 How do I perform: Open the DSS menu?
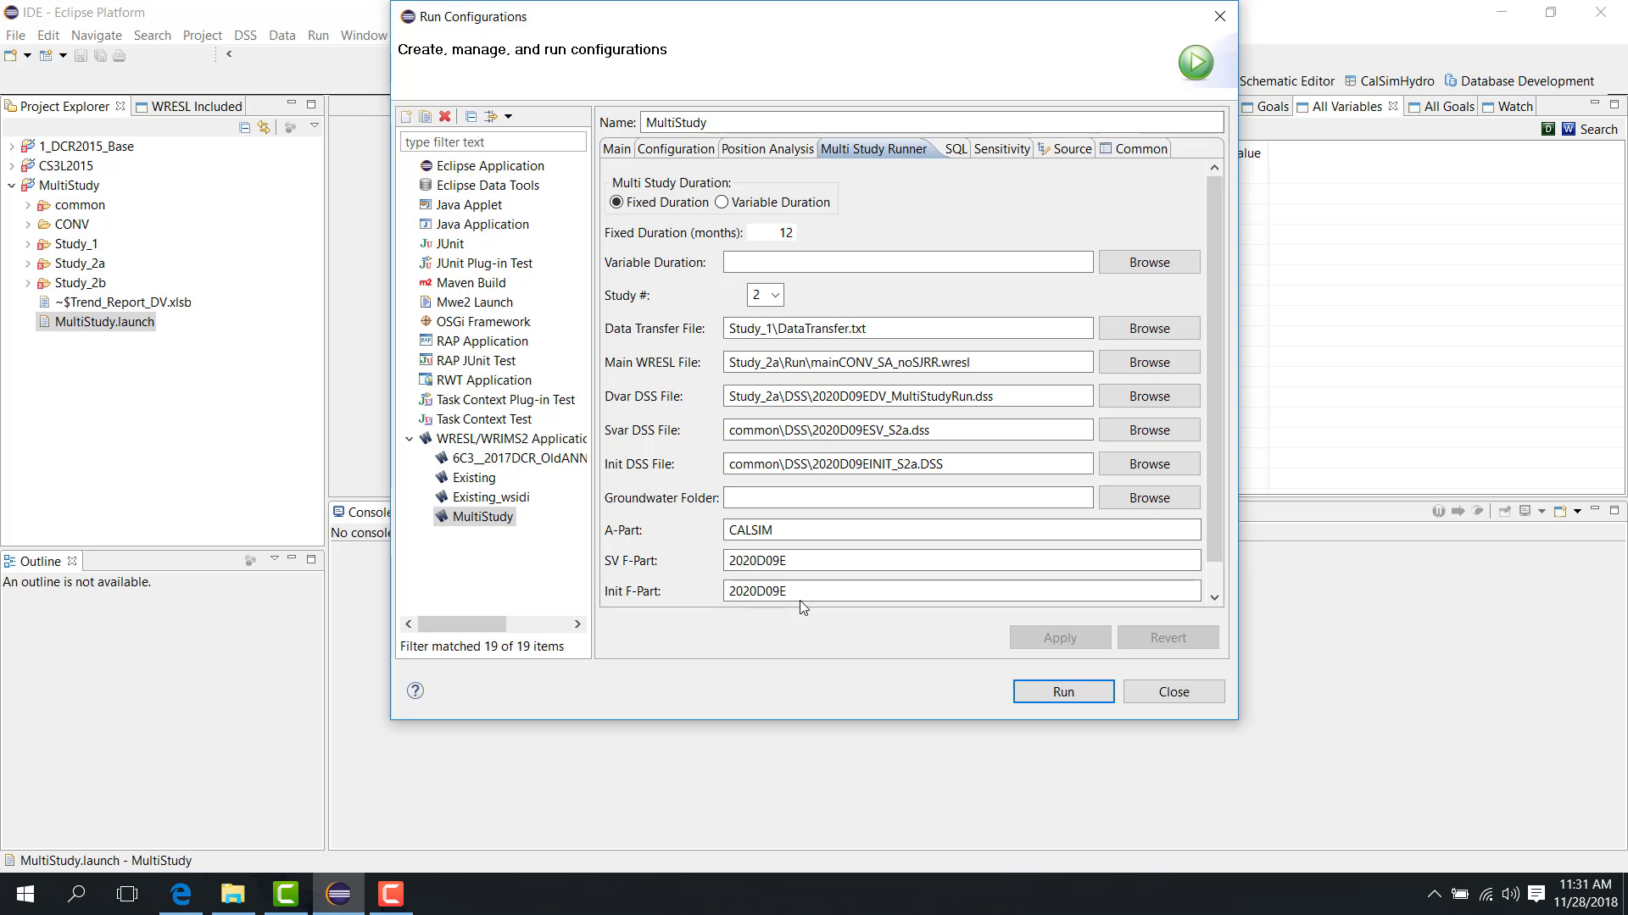(x=245, y=35)
